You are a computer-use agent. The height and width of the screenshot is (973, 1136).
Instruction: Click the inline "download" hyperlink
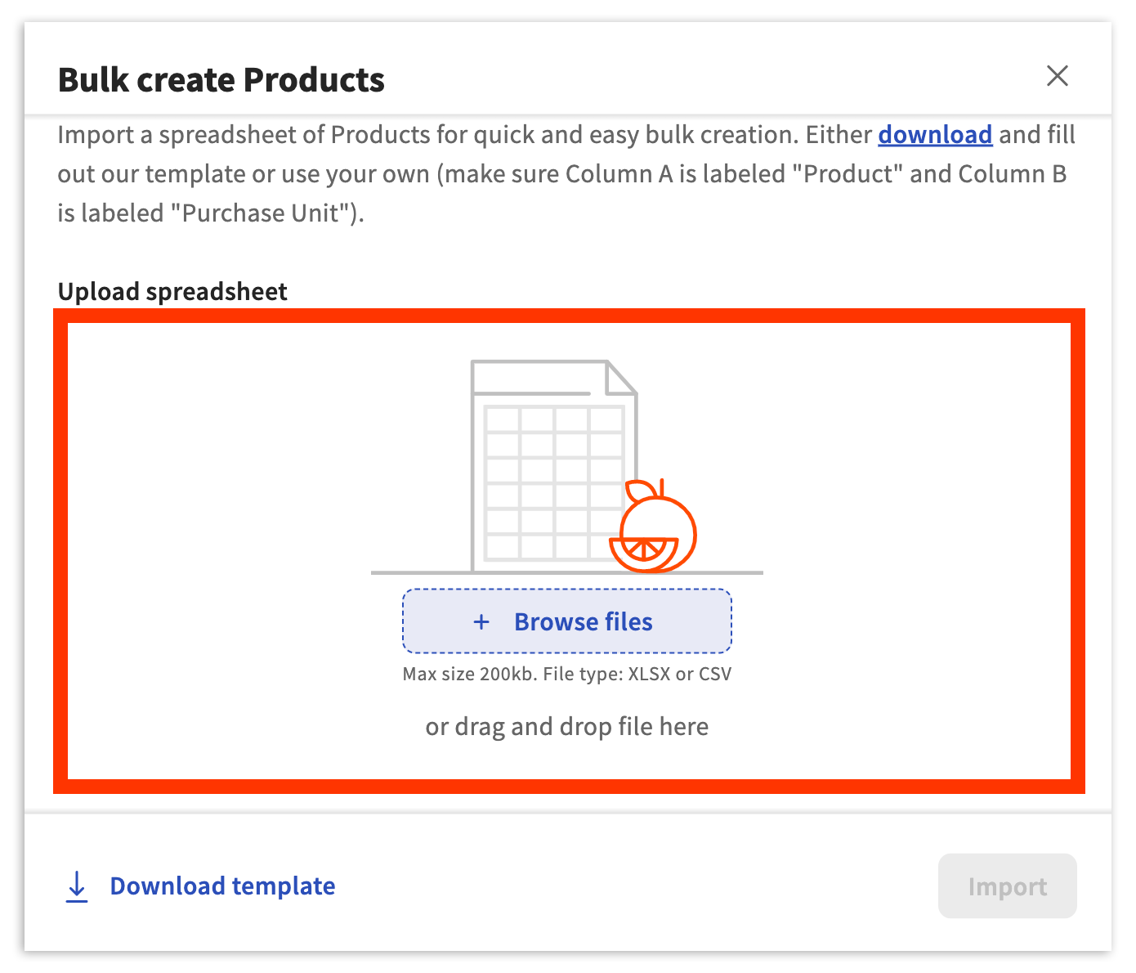tap(935, 135)
